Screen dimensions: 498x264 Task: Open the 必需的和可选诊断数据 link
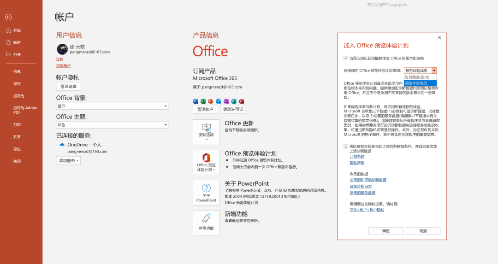coord(368,180)
